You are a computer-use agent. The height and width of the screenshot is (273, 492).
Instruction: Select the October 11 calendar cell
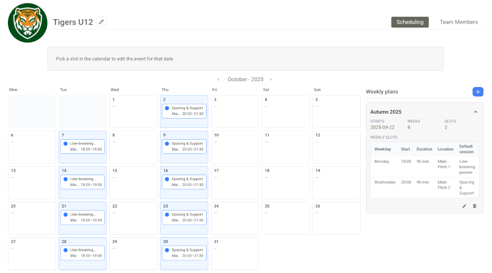click(285, 147)
